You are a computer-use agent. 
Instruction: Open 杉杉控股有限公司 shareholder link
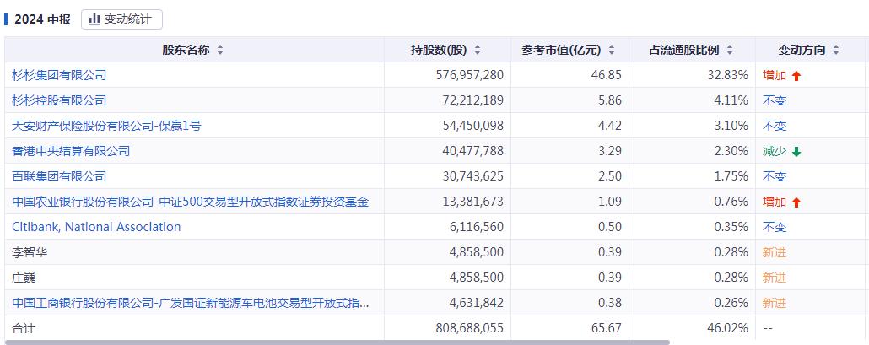59,100
